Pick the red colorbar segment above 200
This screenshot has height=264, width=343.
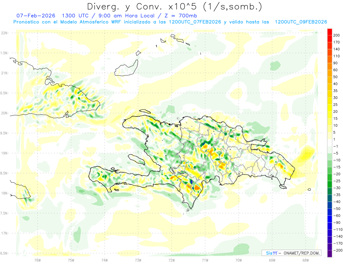tap(330, 32)
